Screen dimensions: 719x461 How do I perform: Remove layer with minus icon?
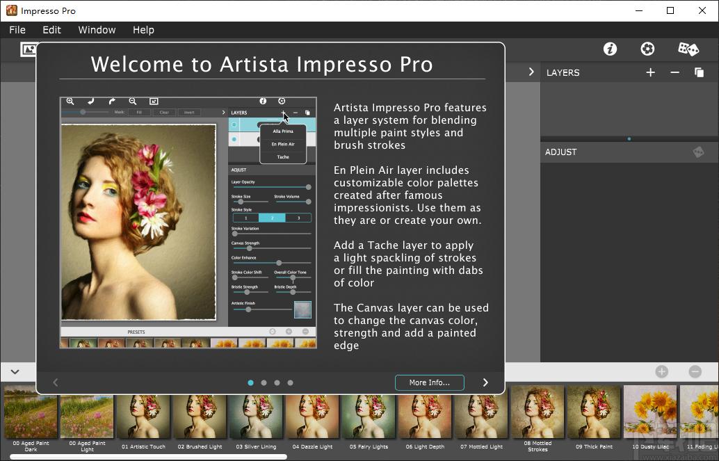pos(674,72)
